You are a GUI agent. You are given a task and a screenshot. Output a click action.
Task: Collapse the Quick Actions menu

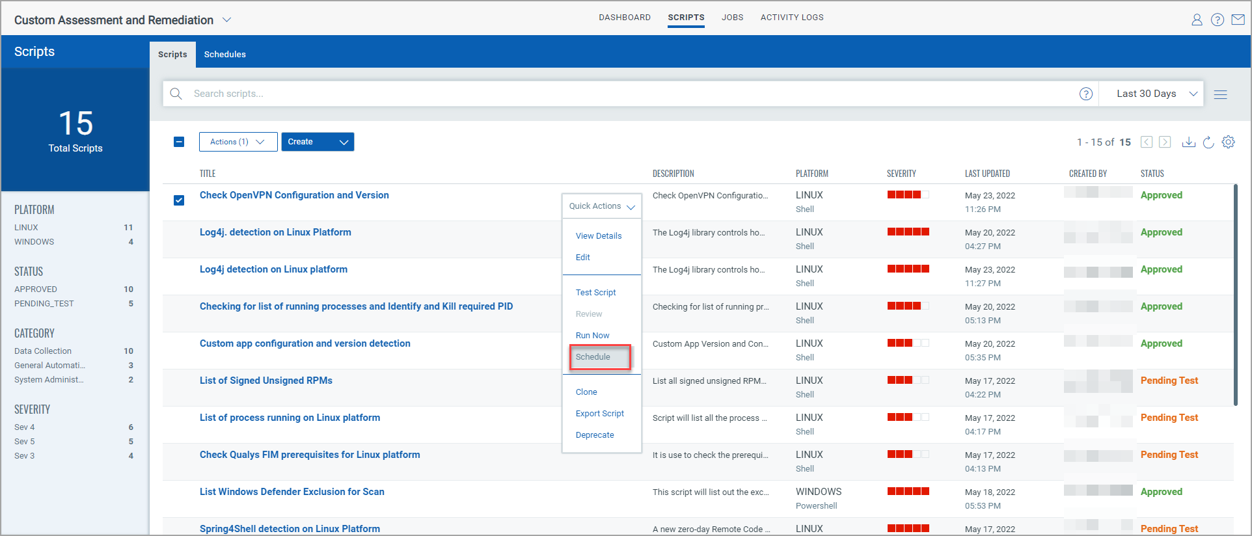pyautogui.click(x=602, y=206)
